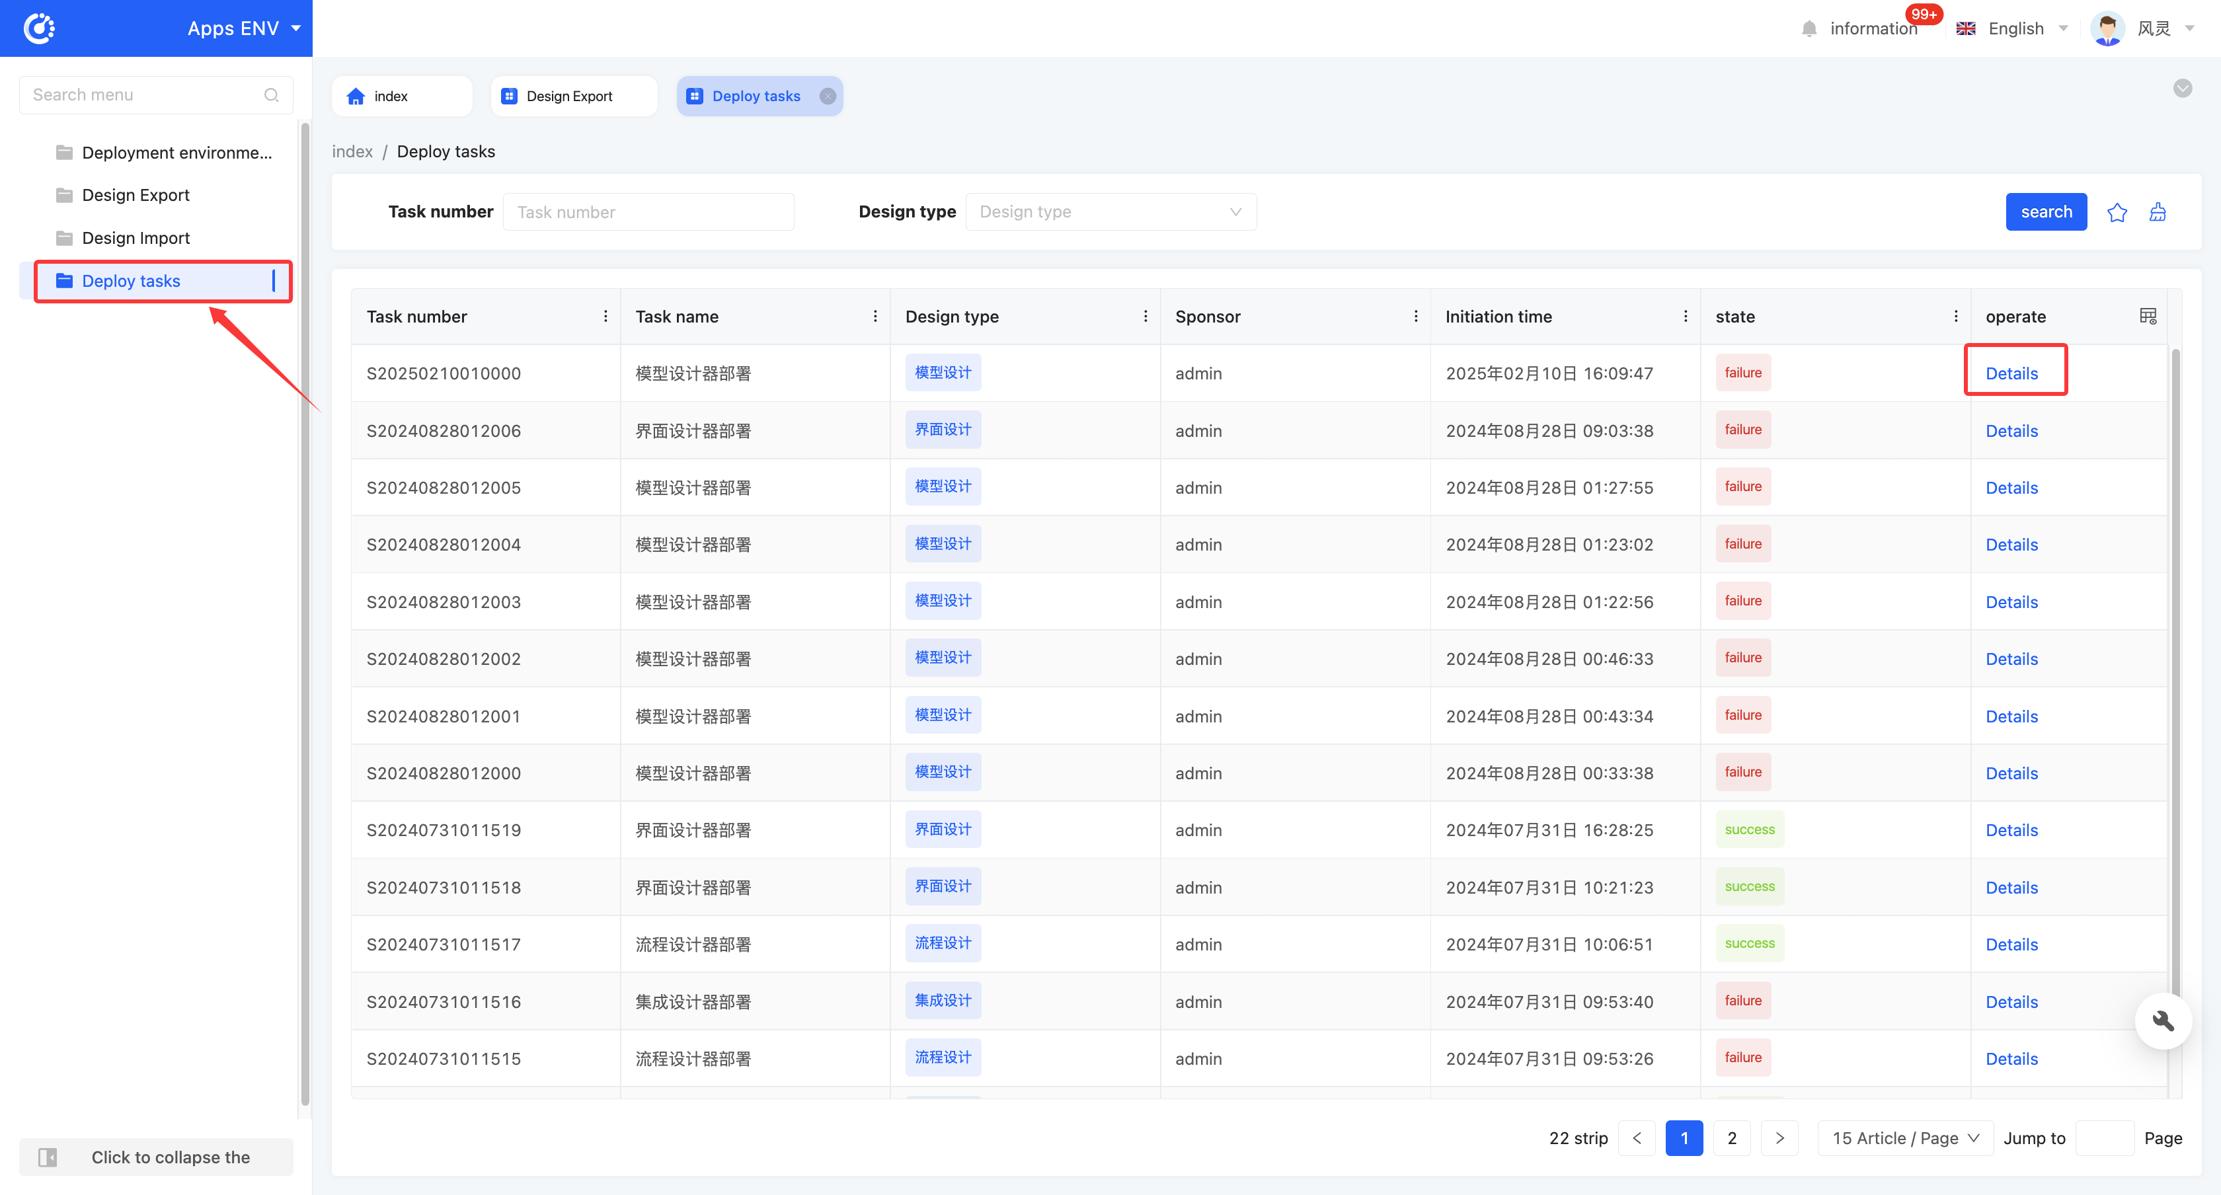Viewport: 2221px width, 1195px height.
Task: Click the sidebar collapse icon at bottom
Action: (x=48, y=1157)
